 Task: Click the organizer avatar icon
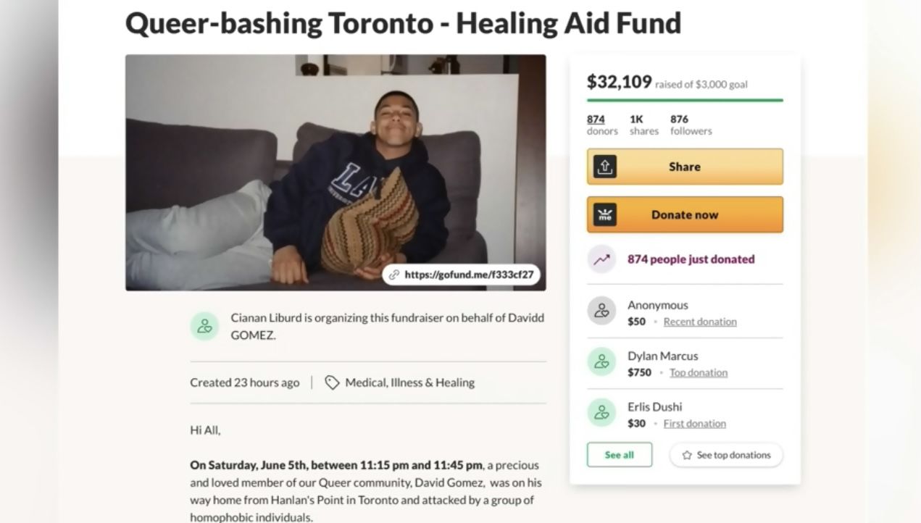tap(204, 326)
